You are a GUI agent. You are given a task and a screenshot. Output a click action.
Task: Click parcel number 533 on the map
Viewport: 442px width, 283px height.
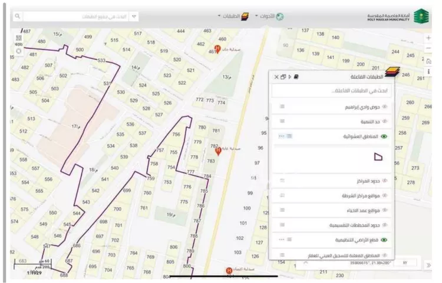point(101,61)
